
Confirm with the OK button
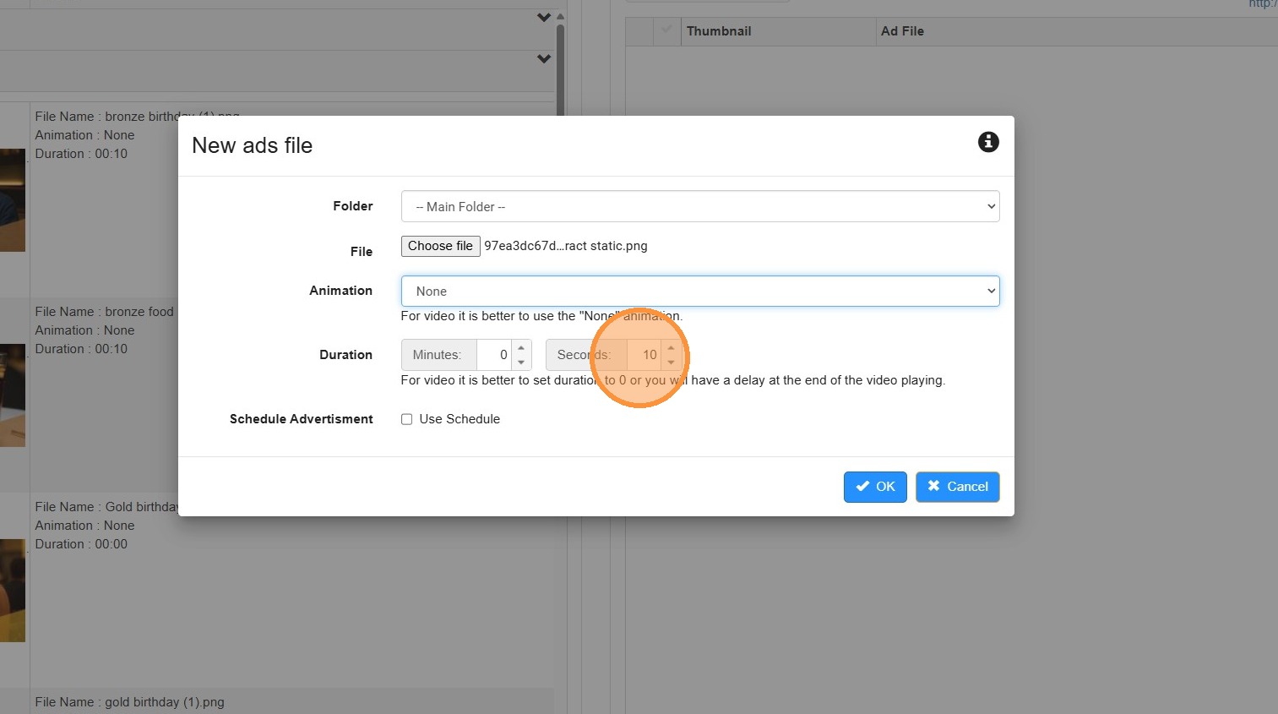(874, 487)
